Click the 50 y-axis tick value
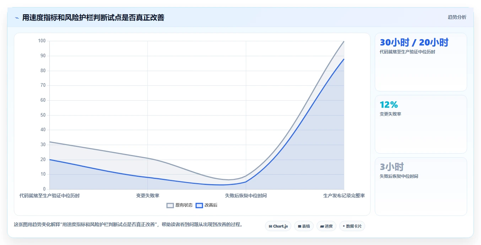This screenshot has height=245, width=481. coord(43,115)
